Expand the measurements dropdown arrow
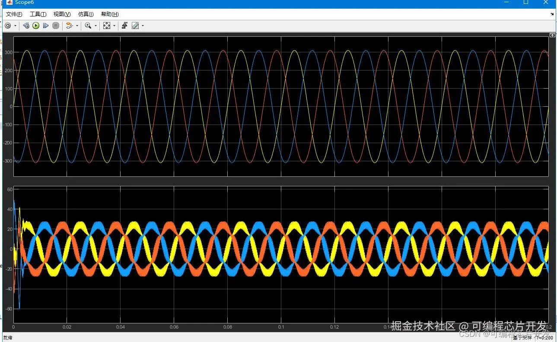 (143, 26)
